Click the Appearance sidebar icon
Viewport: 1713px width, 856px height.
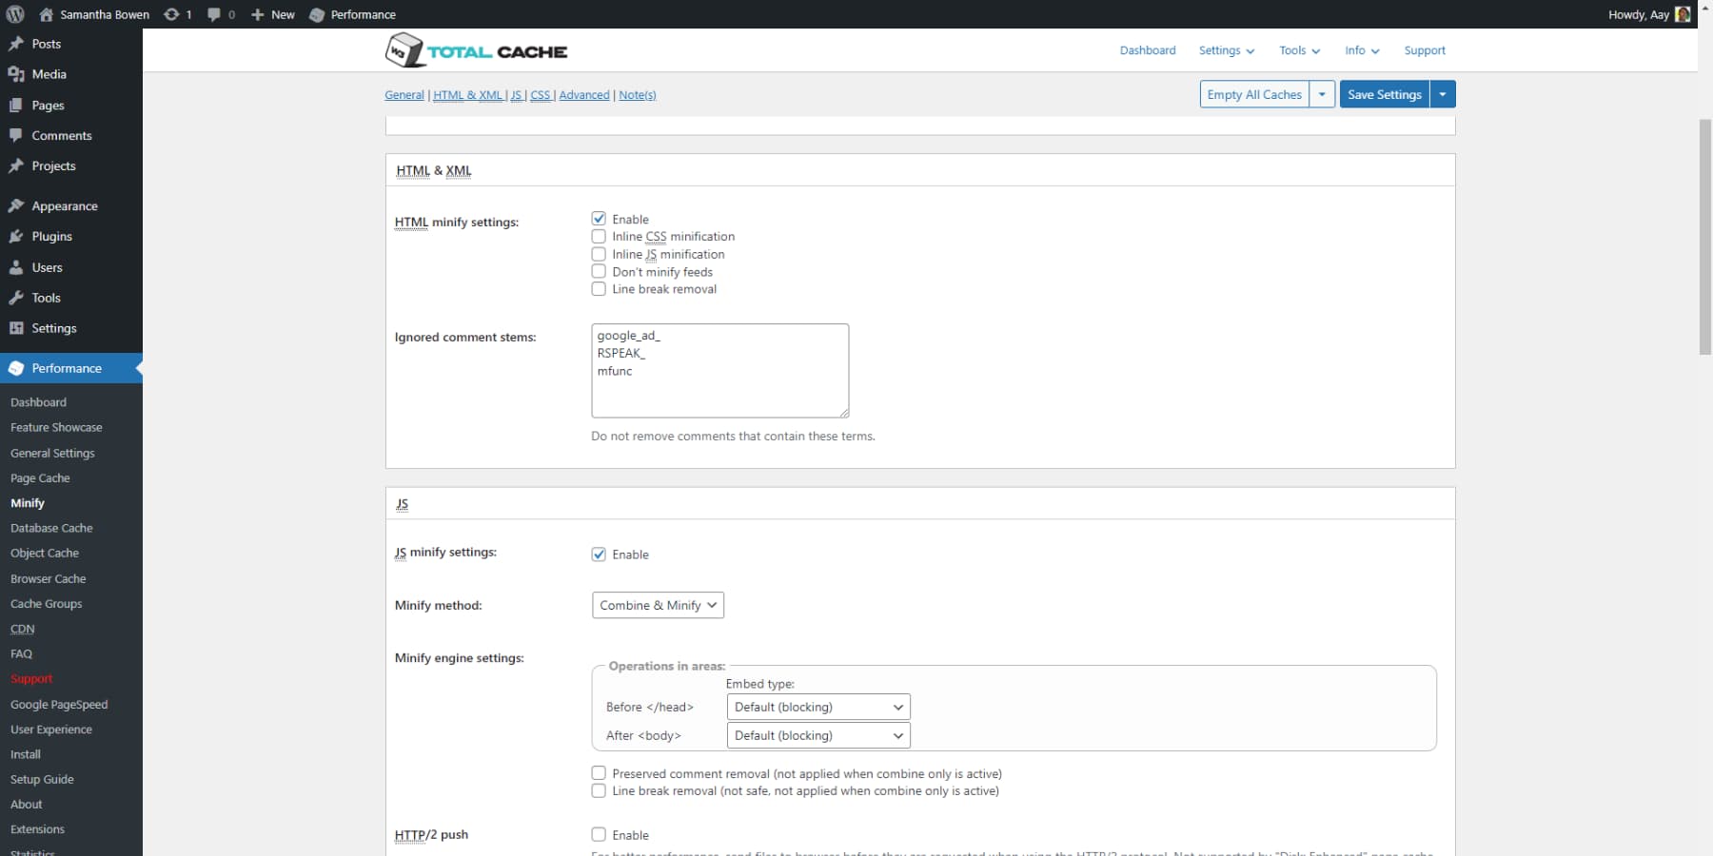15,205
